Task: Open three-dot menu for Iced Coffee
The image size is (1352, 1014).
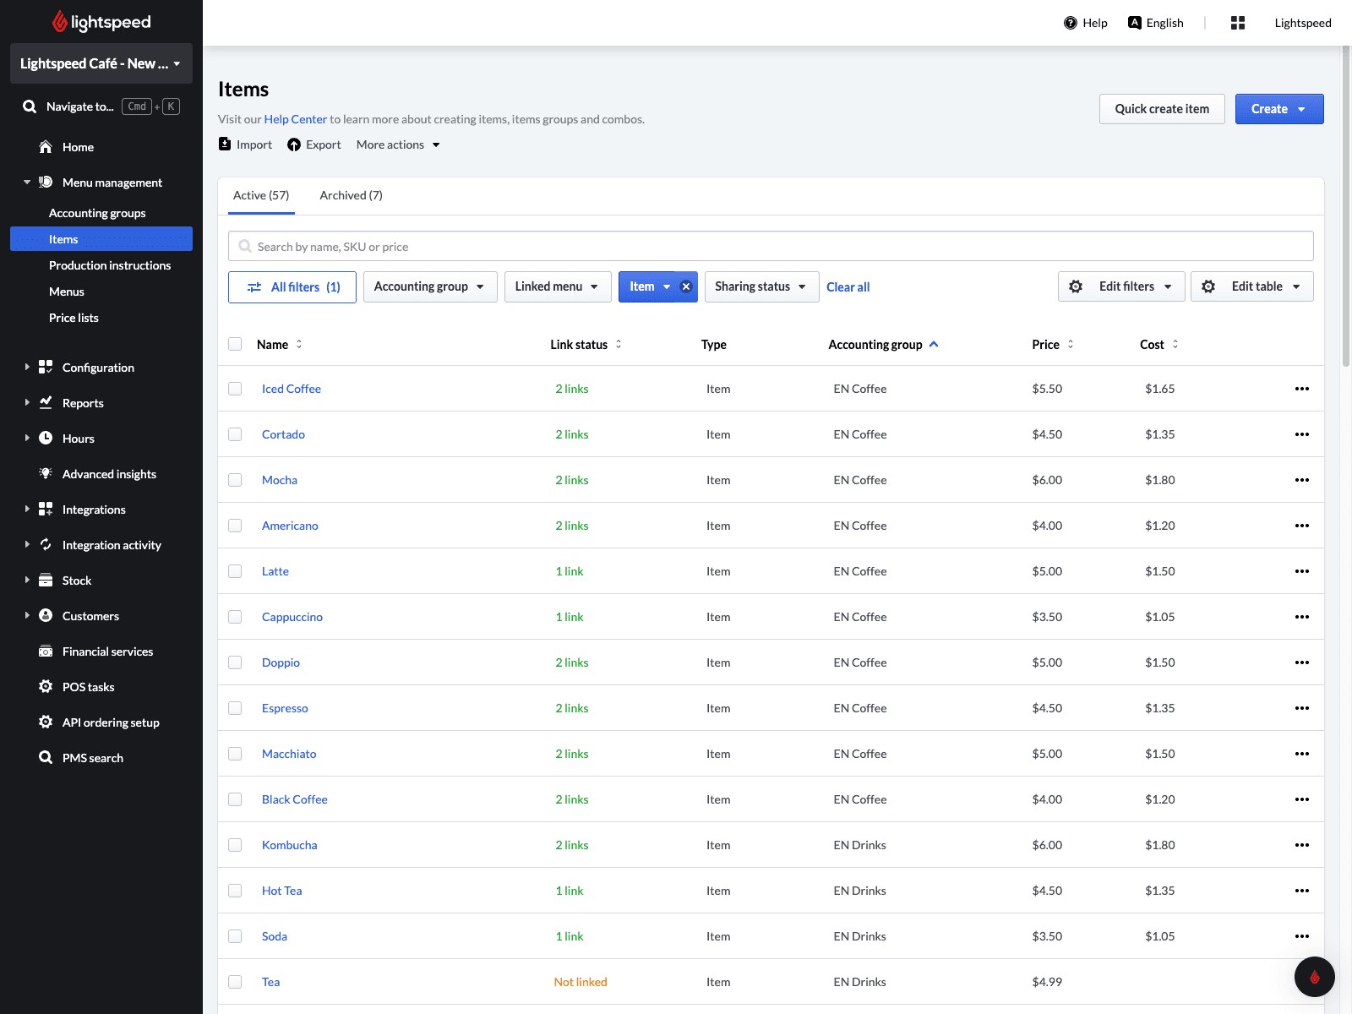Action: click(x=1301, y=389)
